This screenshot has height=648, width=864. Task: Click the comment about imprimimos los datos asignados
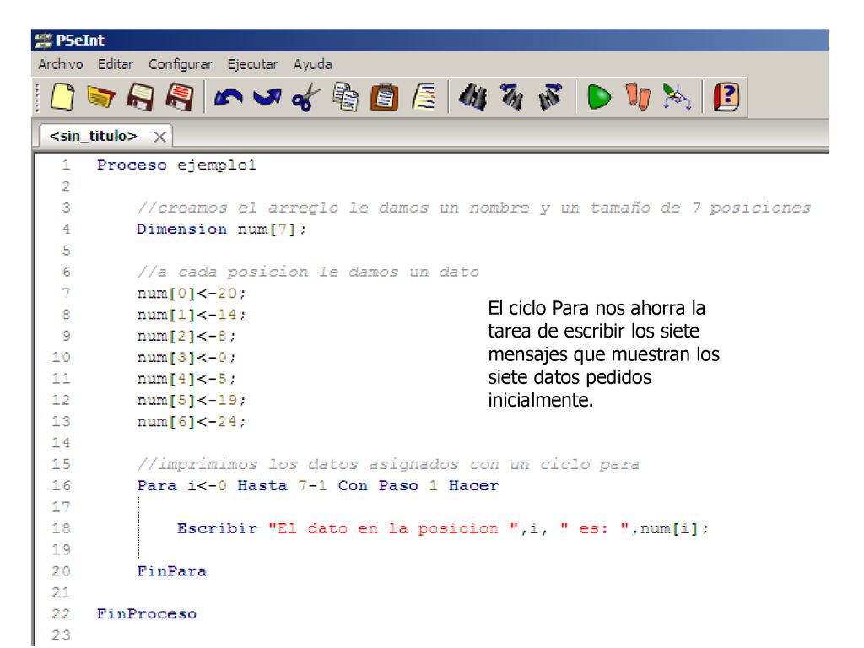click(388, 465)
